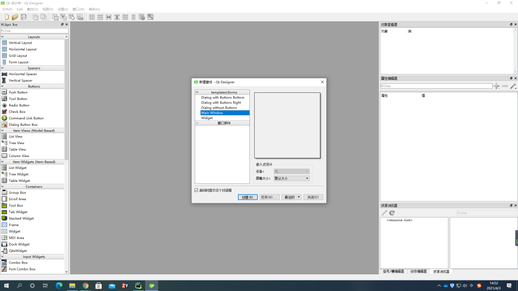The image size is (518, 291).
Task: Click the Widget Box filter field
Action: [x=34, y=30]
